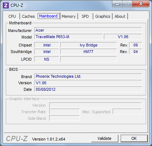Click the empty LPCIO model field
This screenshot has height=146, width=152.
89,59
